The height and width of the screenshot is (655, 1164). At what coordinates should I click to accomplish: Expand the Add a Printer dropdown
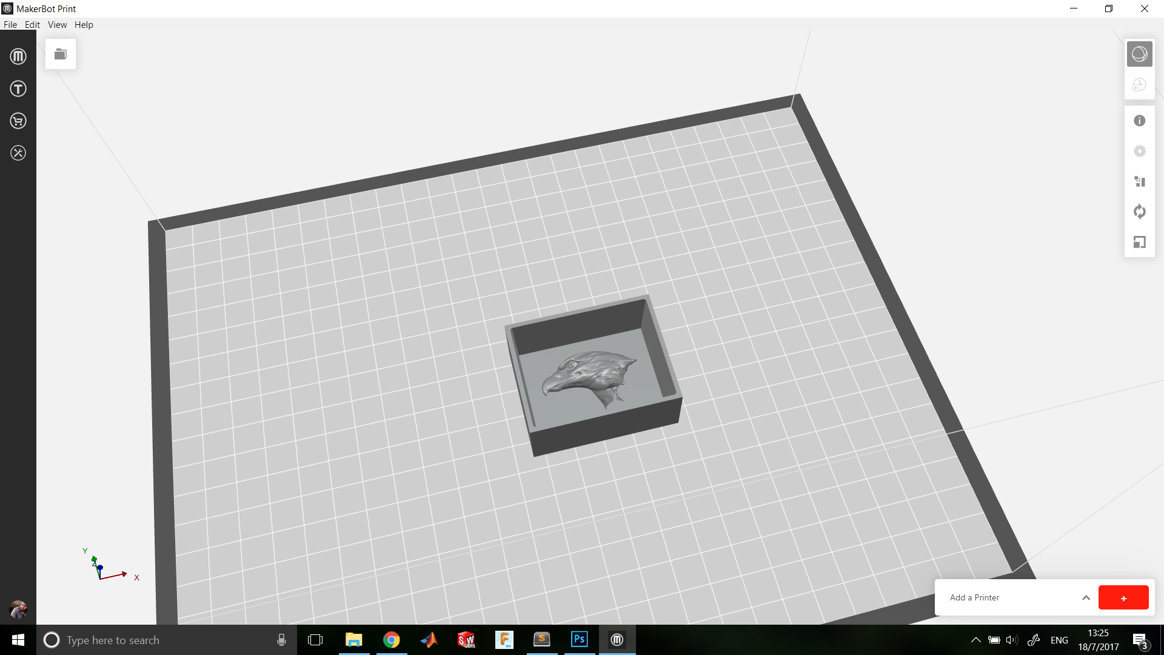click(1017, 597)
